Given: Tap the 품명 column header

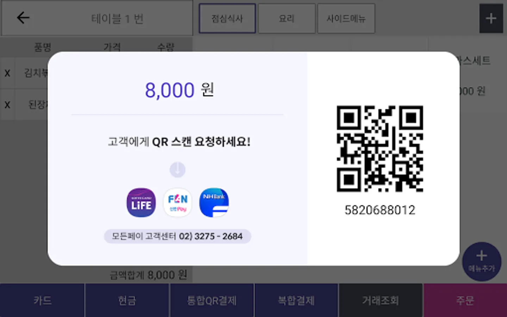Looking at the screenshot, I should pyautogui.click(x=43, y=47).
